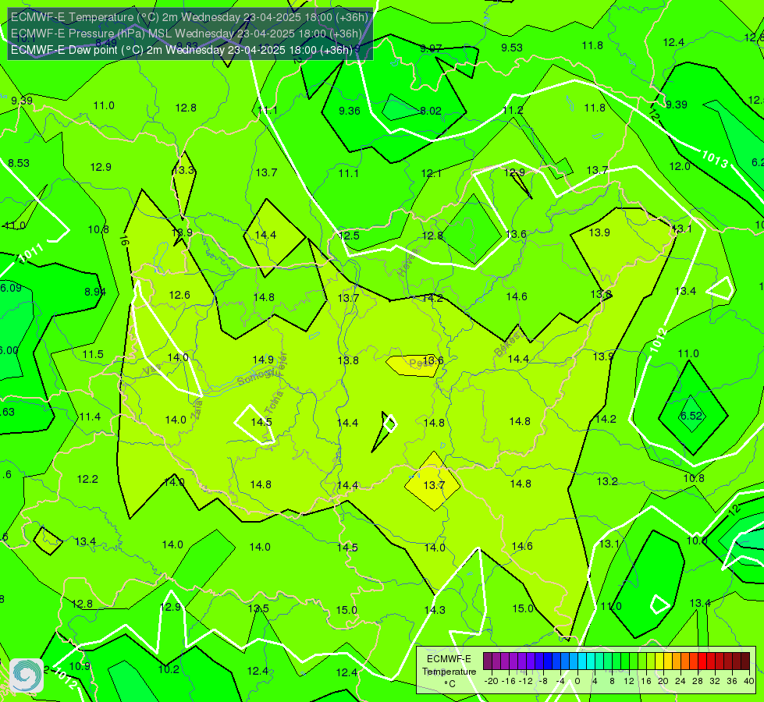
Task: Click the 10.2 value on the map
Action: 169,669
